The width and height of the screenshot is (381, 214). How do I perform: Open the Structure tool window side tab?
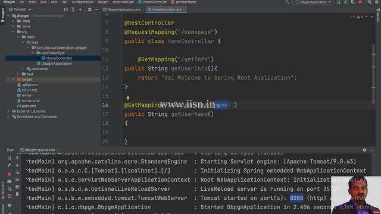(x=2, y=190)
